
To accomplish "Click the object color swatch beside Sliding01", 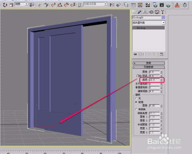I will 164,18.
